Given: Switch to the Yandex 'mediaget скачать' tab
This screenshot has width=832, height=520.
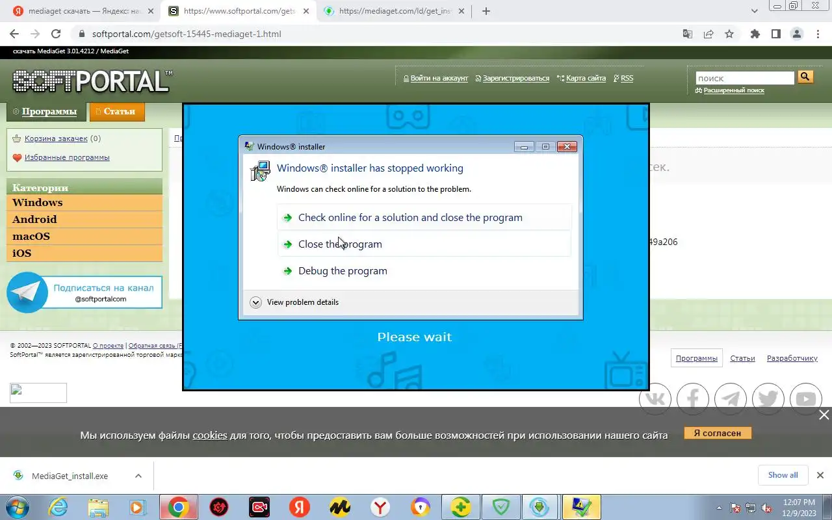Looking at the screenshot, I should (83, 11).
